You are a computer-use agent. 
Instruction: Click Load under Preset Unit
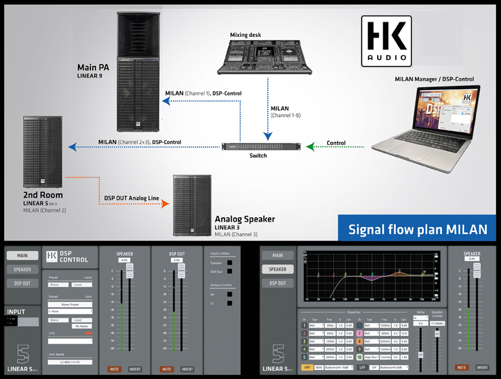82,320
